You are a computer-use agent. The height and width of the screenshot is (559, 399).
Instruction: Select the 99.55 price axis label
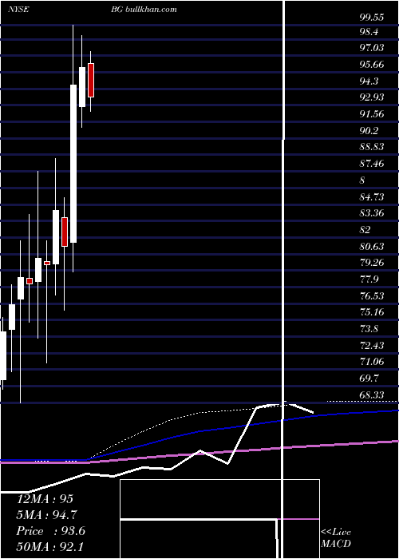(372, 17)
